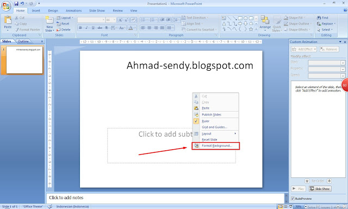Open the Slide Show ribbon tab
This screenshot has width=348, height=209.
[x=97, y=11]
